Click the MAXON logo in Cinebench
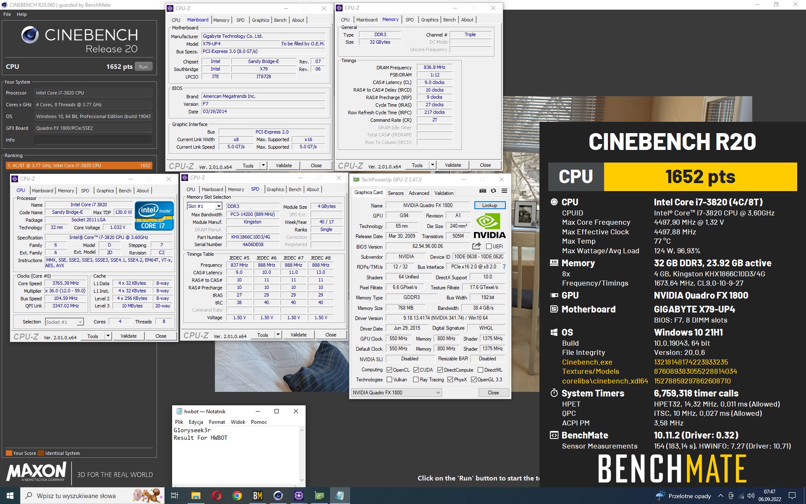Image resolution: width=806 pixels, height=504 pixels. click(x=37, y=472)
